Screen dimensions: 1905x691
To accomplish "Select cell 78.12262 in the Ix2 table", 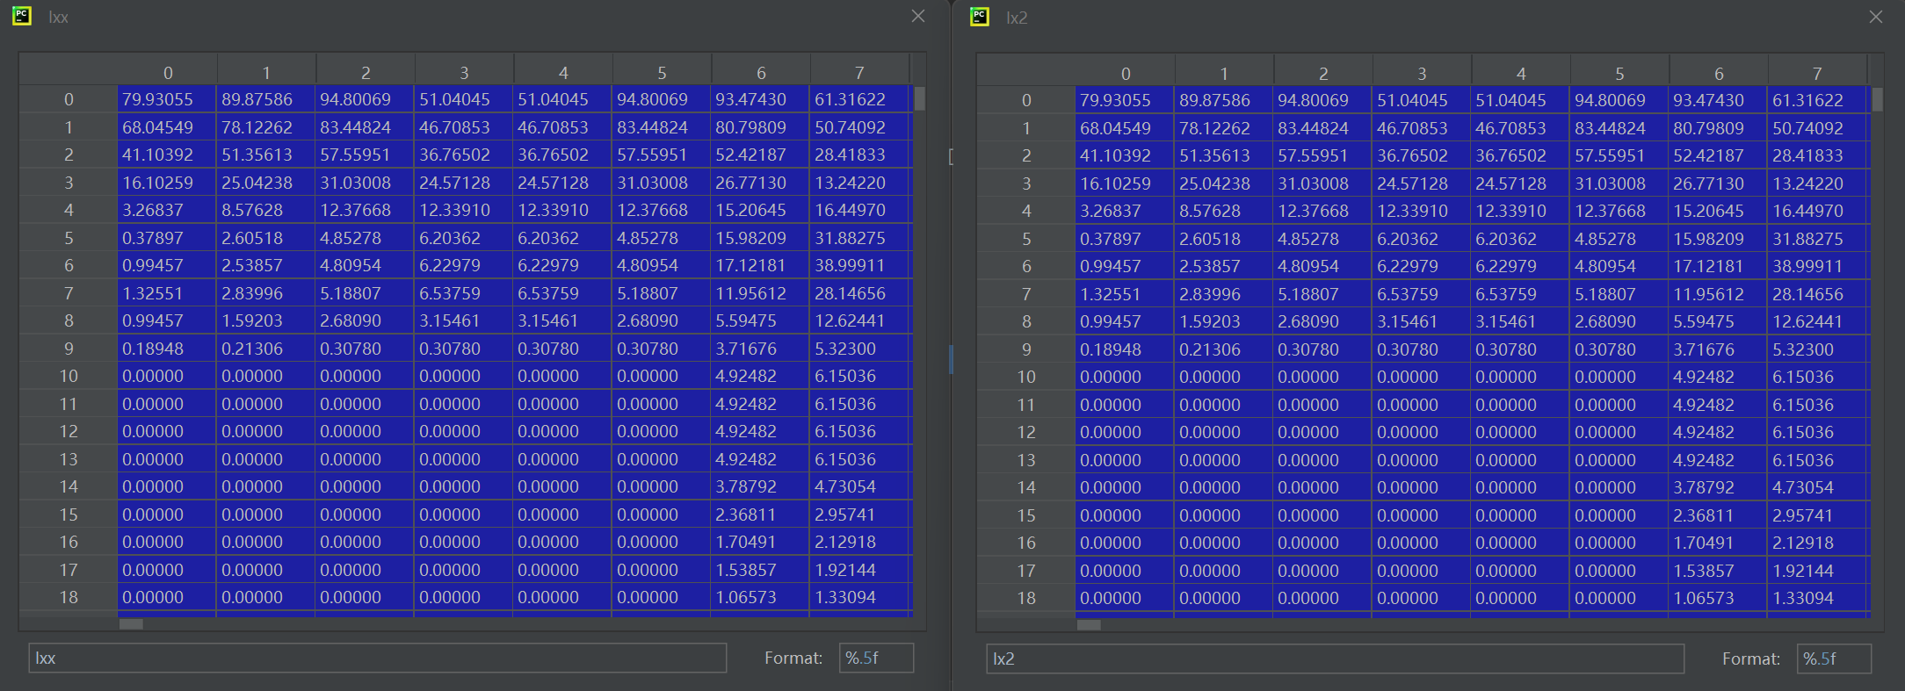I will coord(1224,128).
